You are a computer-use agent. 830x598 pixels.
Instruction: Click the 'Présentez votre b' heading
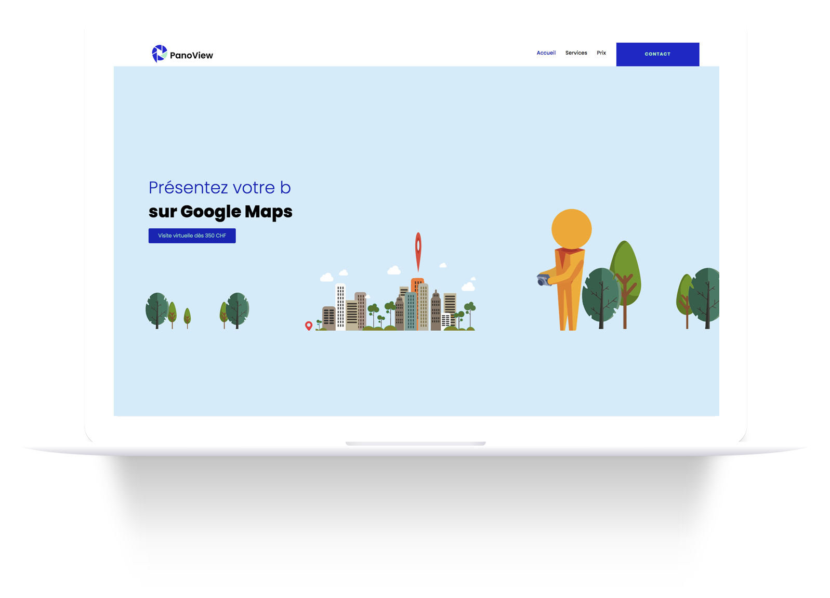(x=219, y=188)
